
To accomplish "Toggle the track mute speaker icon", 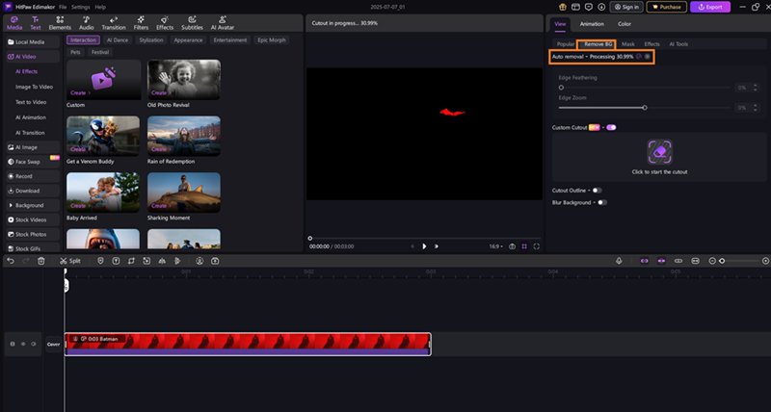I will (34, 345).
